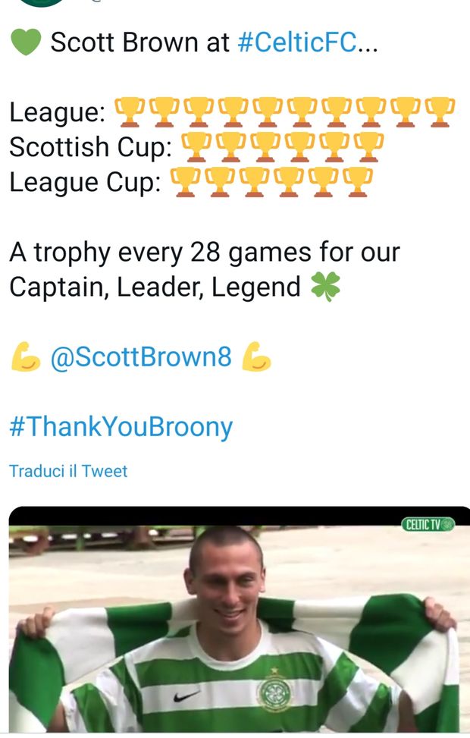Click first trophy beside League Cup label
Image resolution: width=470 pixels, height=738 pixels.
coord(184,182)
